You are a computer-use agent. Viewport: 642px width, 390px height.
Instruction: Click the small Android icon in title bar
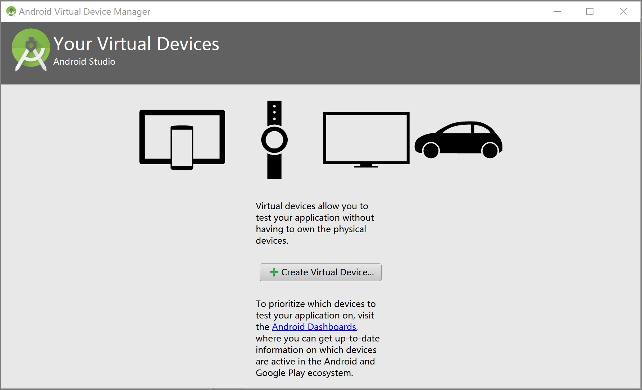11,12
